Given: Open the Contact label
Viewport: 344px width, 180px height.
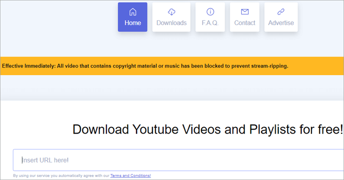Looking at the screenshot, I should coord(245,23).
